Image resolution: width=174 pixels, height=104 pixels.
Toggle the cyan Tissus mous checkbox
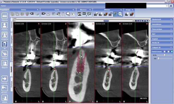tap(172, 52)
